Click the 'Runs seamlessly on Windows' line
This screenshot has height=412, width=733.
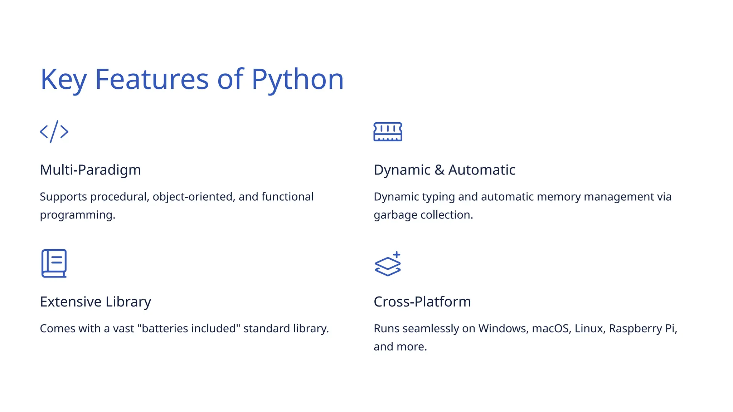pos(525,329)
